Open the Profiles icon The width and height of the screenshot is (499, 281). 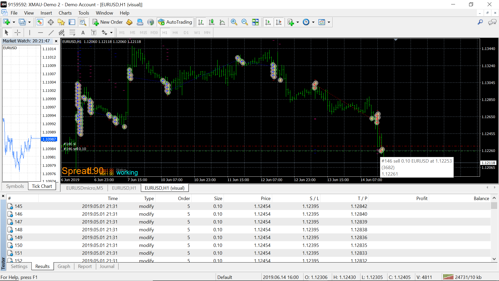tap(22, 22)
